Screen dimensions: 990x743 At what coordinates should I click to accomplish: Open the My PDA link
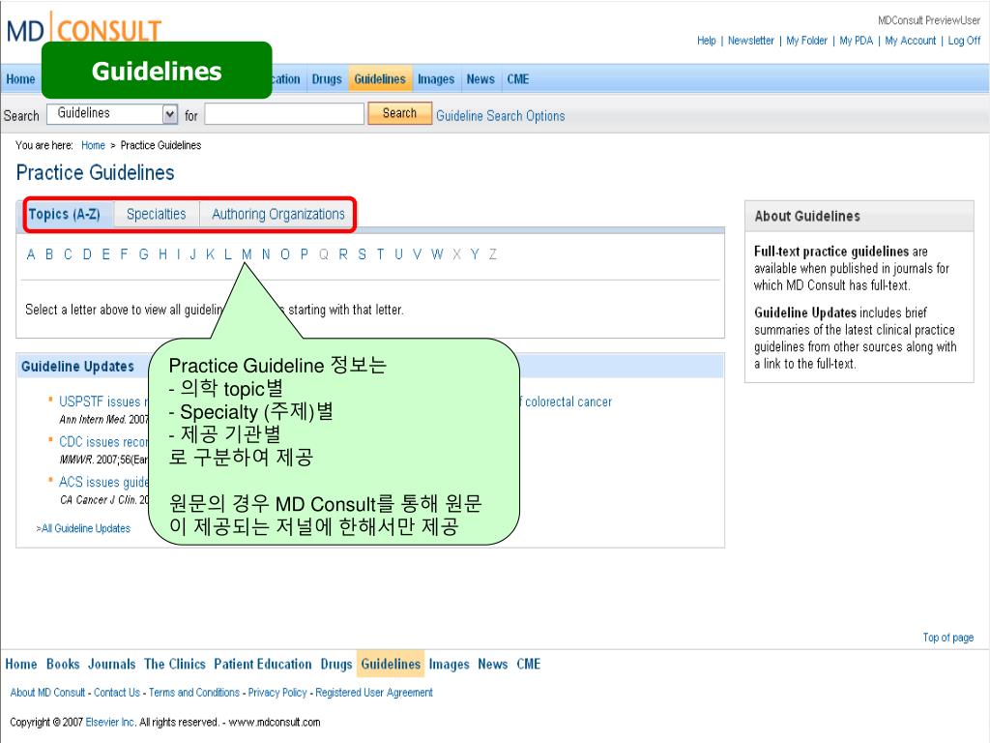click(857, 41)
